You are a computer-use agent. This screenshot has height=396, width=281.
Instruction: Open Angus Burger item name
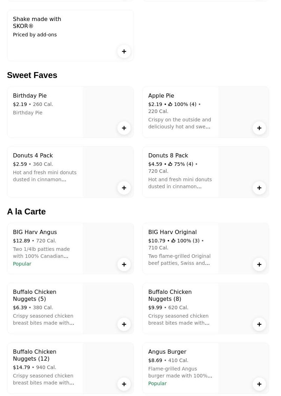(x=167, y=352)
